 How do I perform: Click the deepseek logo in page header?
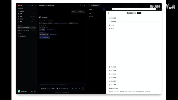tap(131, 13)
